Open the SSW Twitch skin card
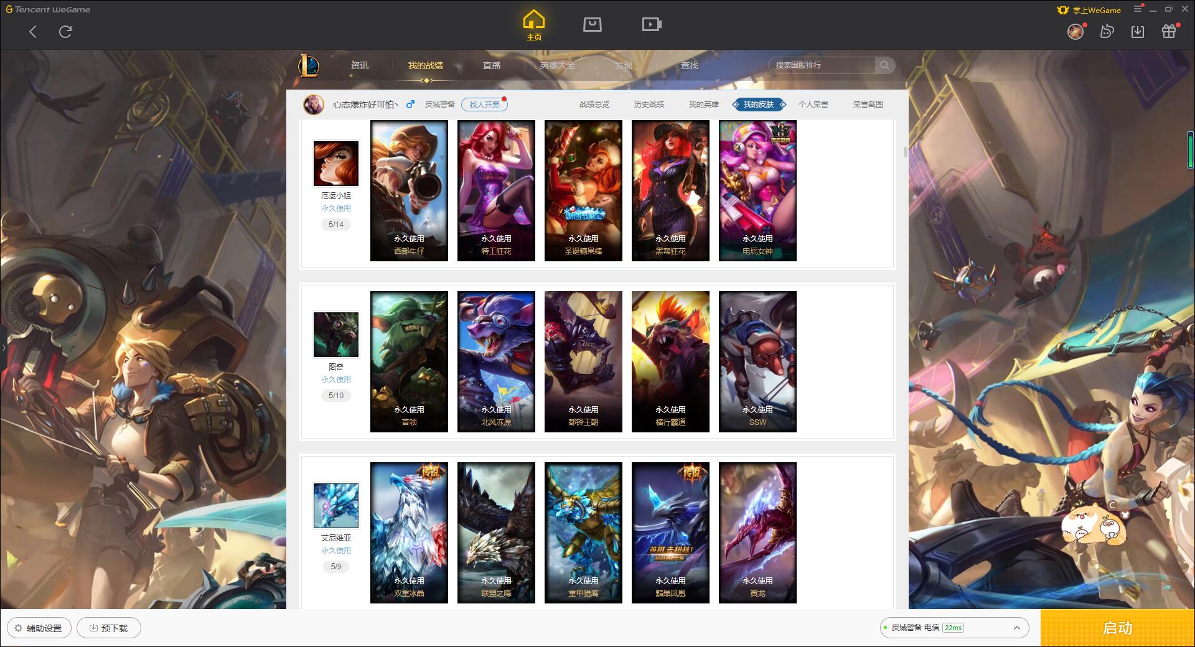This screenshot has width=1195, height=647. point(757,361)
